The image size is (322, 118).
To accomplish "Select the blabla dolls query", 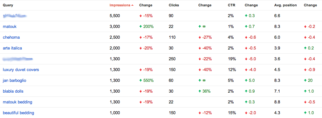I will [x=13, y=91].
